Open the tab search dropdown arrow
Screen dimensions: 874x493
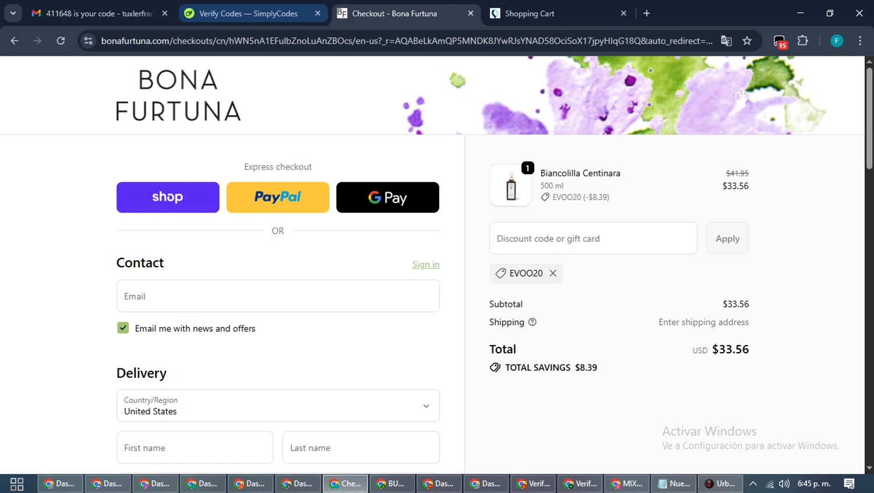13,13
